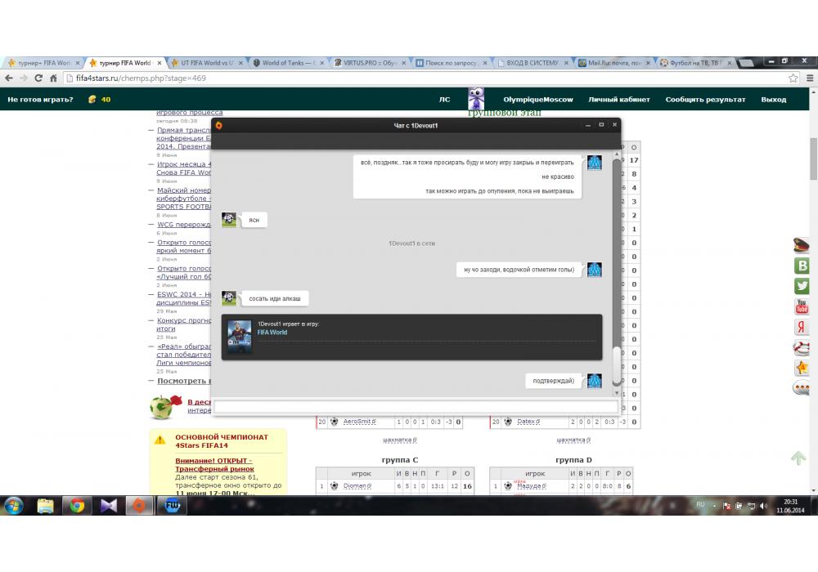Reload the current page
Screen dimensions: 818x572
38,78
